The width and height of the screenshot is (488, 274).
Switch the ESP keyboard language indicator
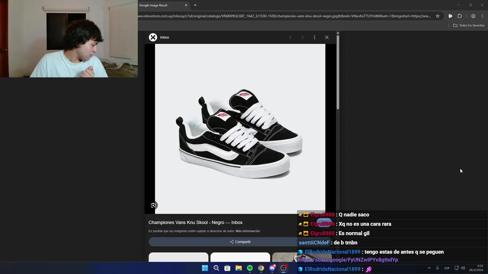click(447, 268)
